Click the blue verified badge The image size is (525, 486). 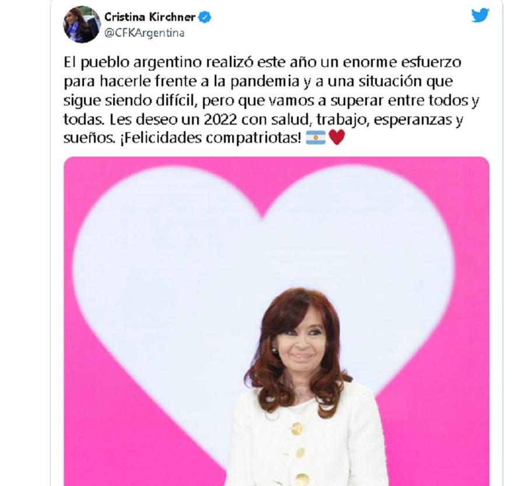pos(205,17)
